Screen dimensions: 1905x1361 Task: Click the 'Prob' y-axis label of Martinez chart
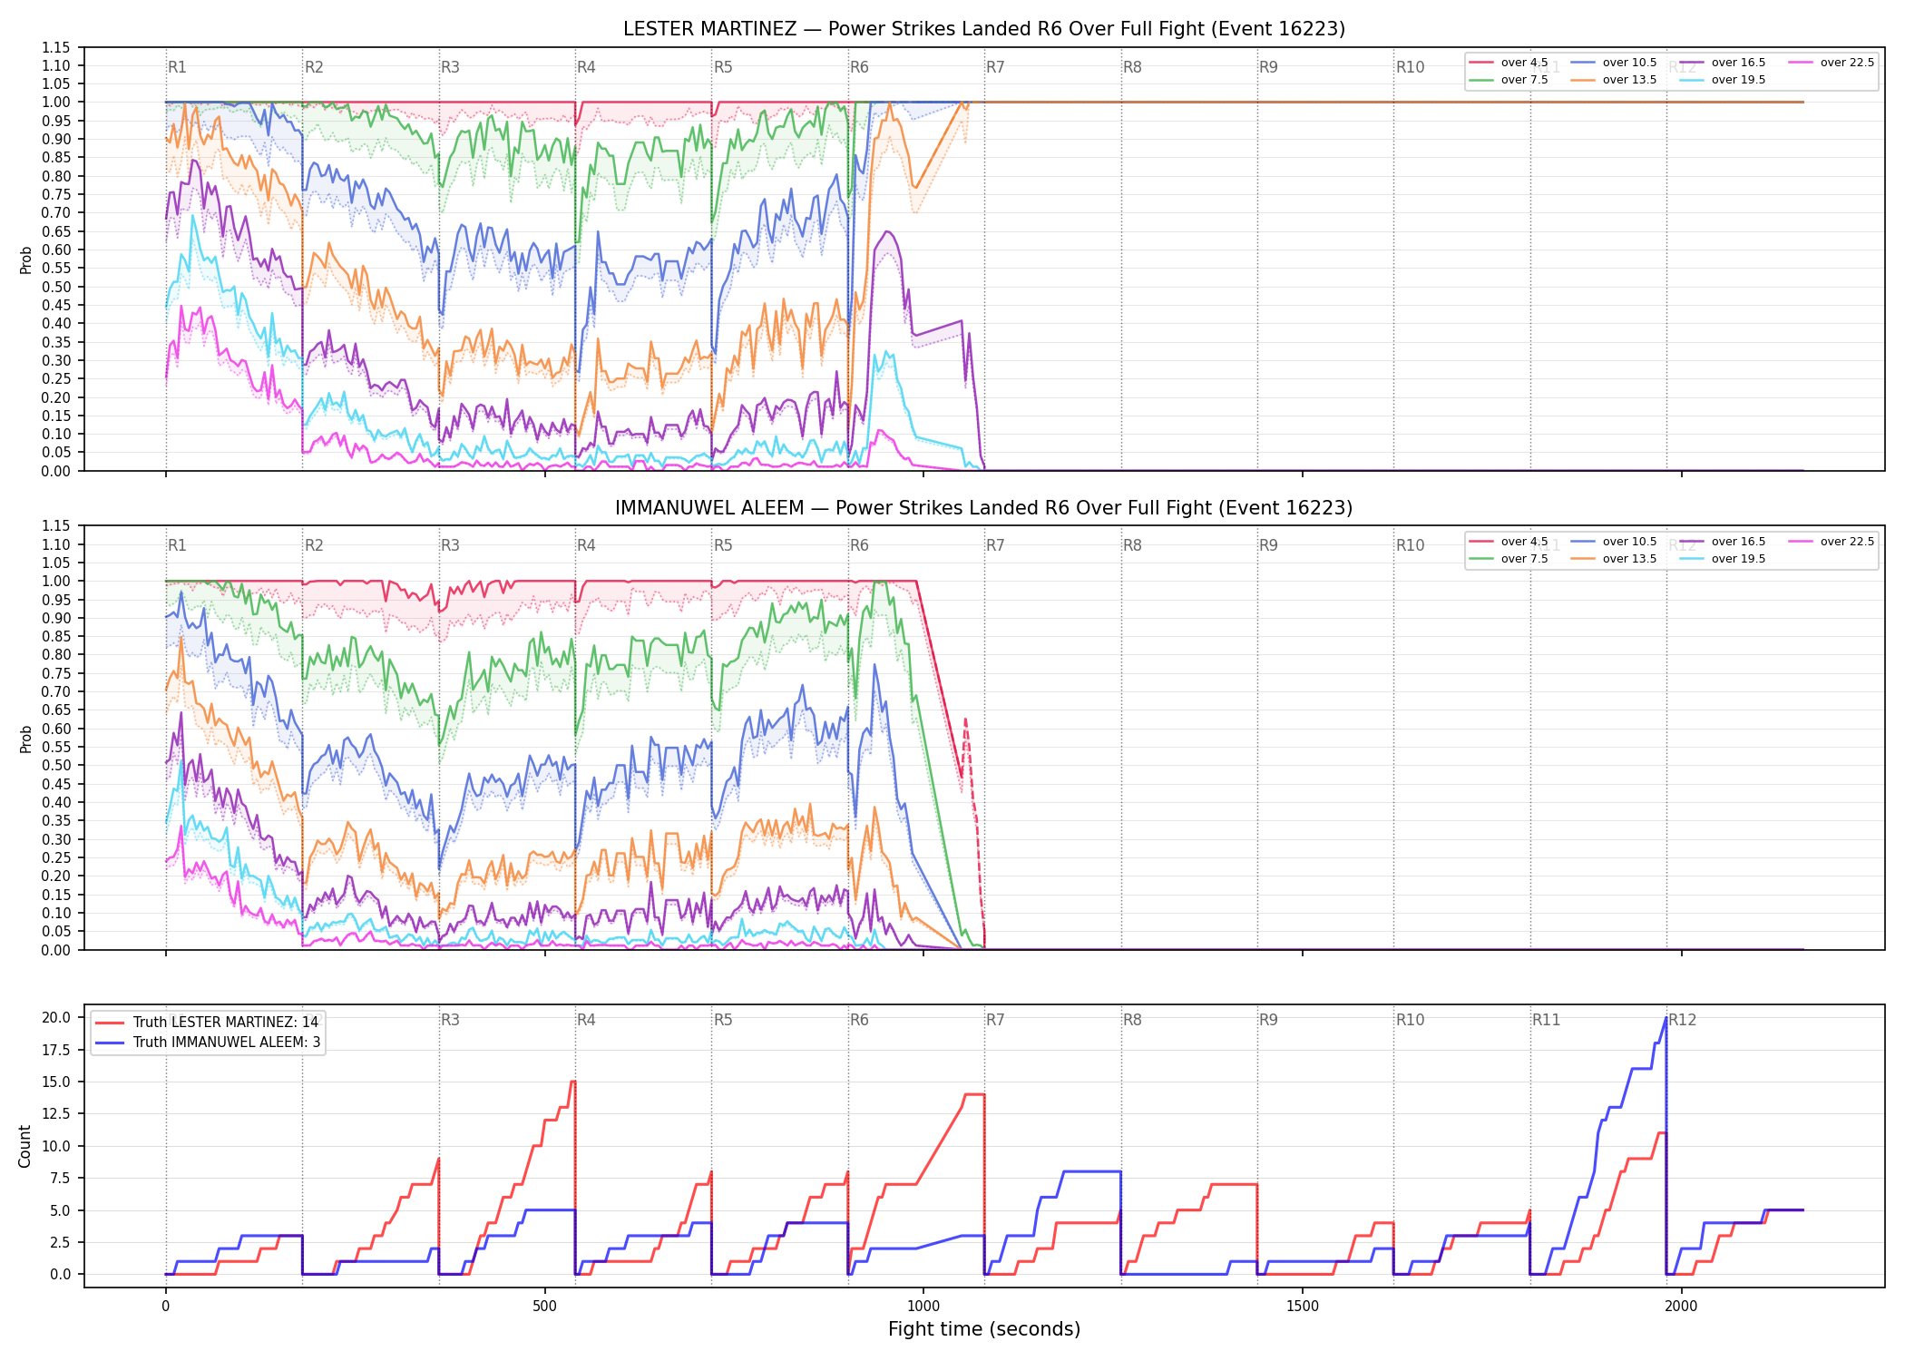pyautogui.click(x=25, y=260)
